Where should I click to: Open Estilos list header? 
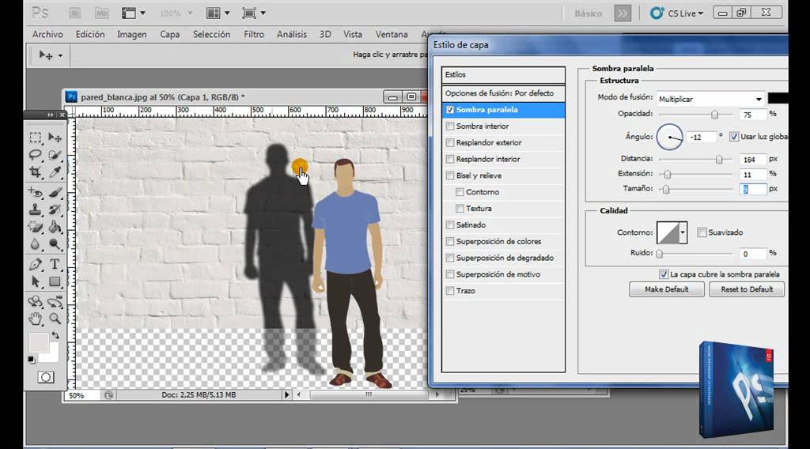503,75
